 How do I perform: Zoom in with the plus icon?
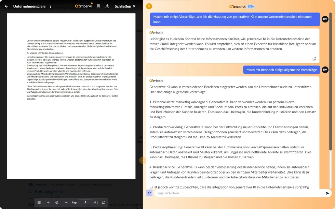(48, 203)
